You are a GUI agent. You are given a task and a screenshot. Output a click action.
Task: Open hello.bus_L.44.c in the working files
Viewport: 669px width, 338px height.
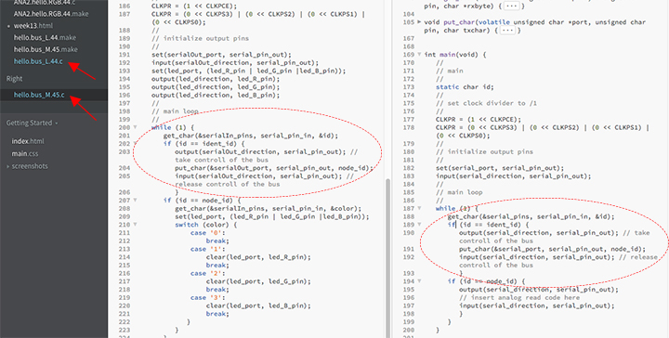(38, 62)
